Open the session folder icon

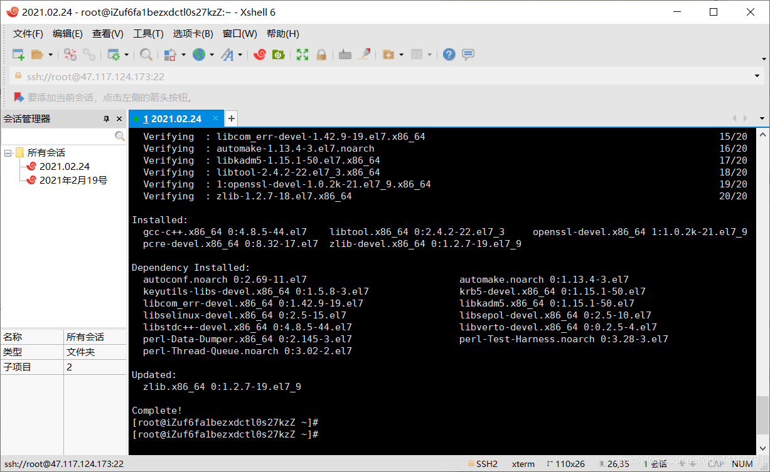click(38, 55)
